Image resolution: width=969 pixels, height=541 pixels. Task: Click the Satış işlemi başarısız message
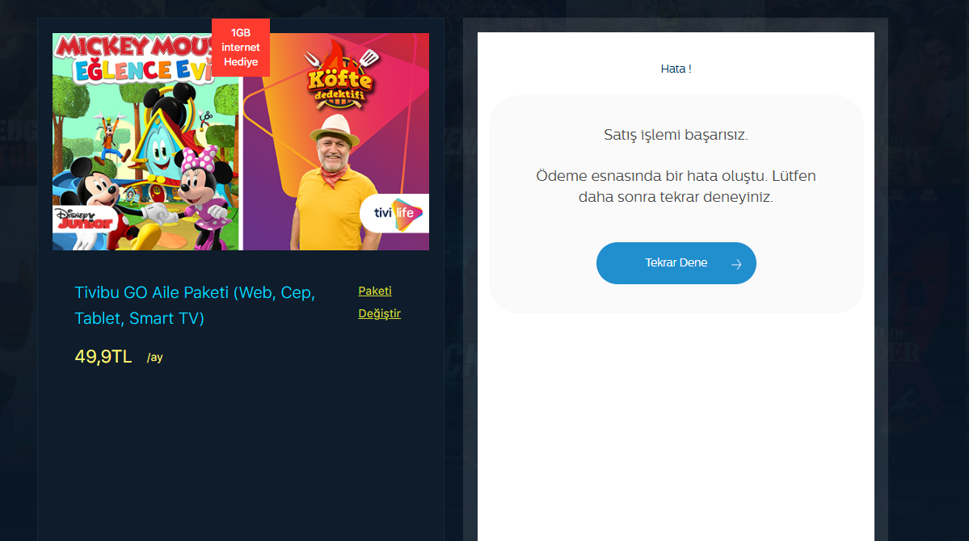coord(676,135)
